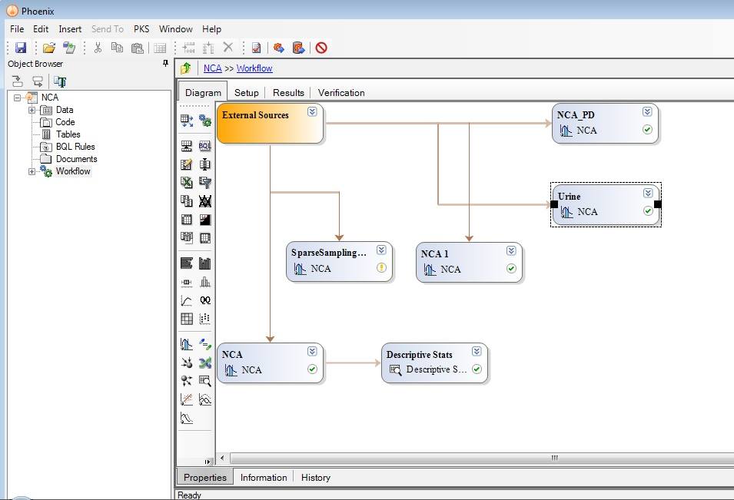
Task: Expand the Urine node chevron
Action: tap(648, 194)
